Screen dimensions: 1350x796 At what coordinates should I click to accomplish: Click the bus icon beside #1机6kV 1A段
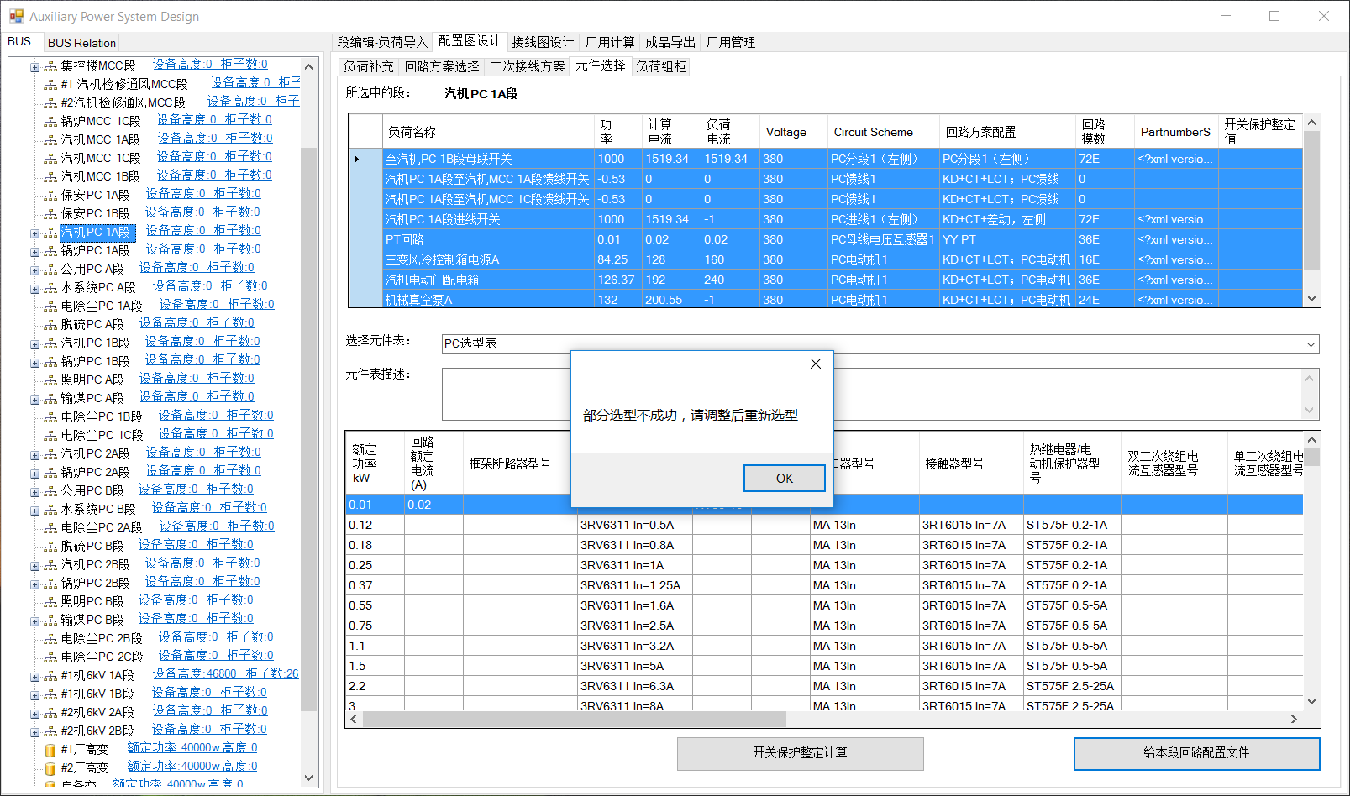[50, 675]
